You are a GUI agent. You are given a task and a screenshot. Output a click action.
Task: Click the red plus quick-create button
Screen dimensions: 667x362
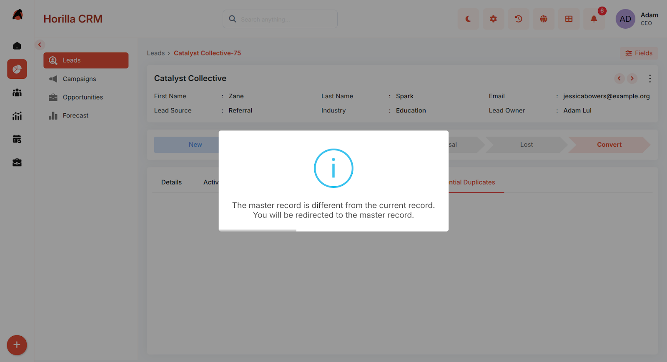[17, 345]
